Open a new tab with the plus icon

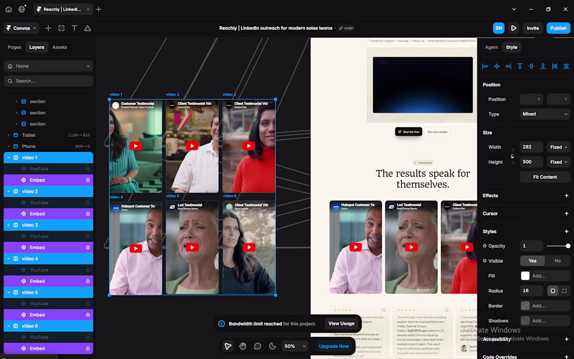(99, 9)
